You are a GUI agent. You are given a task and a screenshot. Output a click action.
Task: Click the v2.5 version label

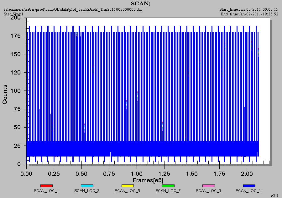(x=274, y=196)
